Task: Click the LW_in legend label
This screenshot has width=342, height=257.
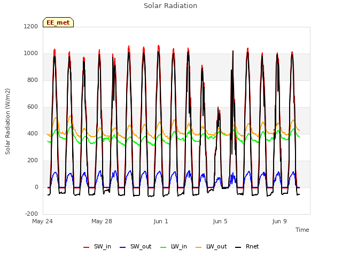Action: [179, 246]
